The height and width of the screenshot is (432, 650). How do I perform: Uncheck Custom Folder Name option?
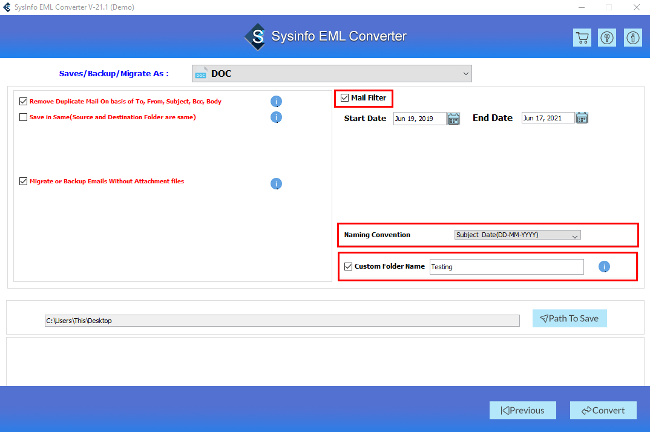click(x=347, y=266)
